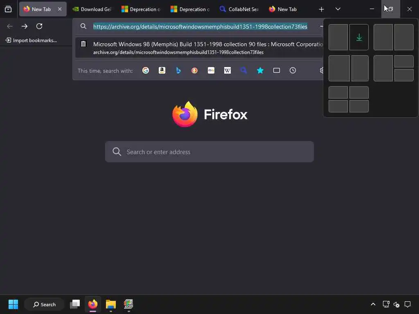Viewport: 419px width, 314px height.
Task: Click the Firefox taskbar icon
Action: pyautogui.click(x=93, y=304)
